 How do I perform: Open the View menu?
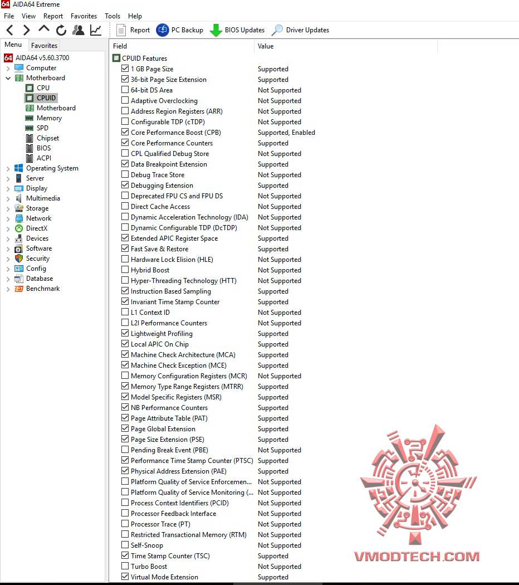[29, 16]
